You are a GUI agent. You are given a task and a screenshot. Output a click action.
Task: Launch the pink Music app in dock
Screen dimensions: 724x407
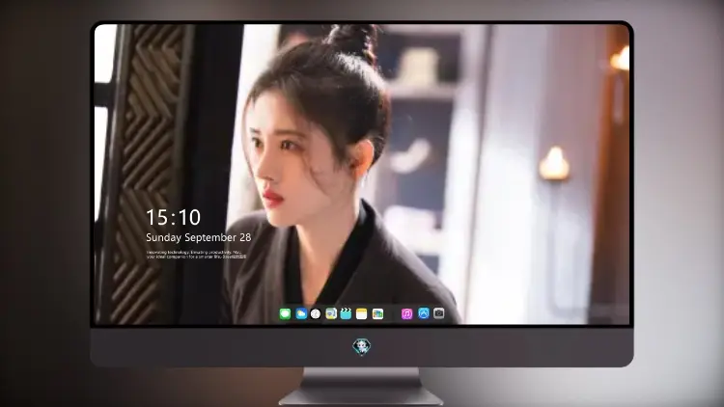[406, 313]
